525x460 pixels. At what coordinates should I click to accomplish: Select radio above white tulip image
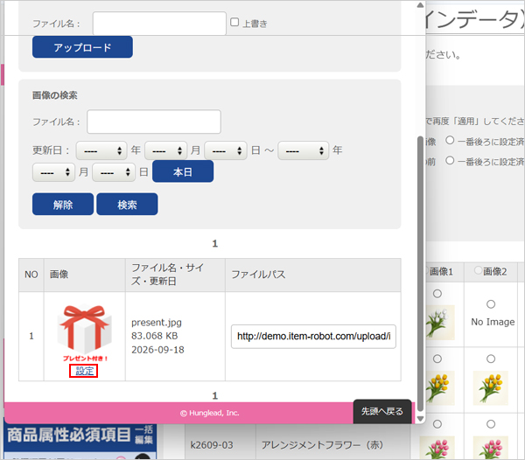(437, 294)
